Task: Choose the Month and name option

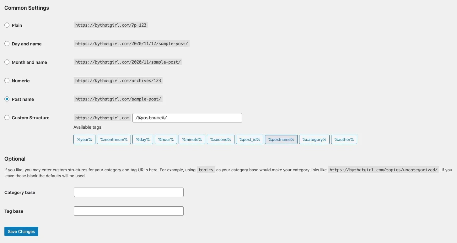Action: pyautogui.click(x=7, y=62)
